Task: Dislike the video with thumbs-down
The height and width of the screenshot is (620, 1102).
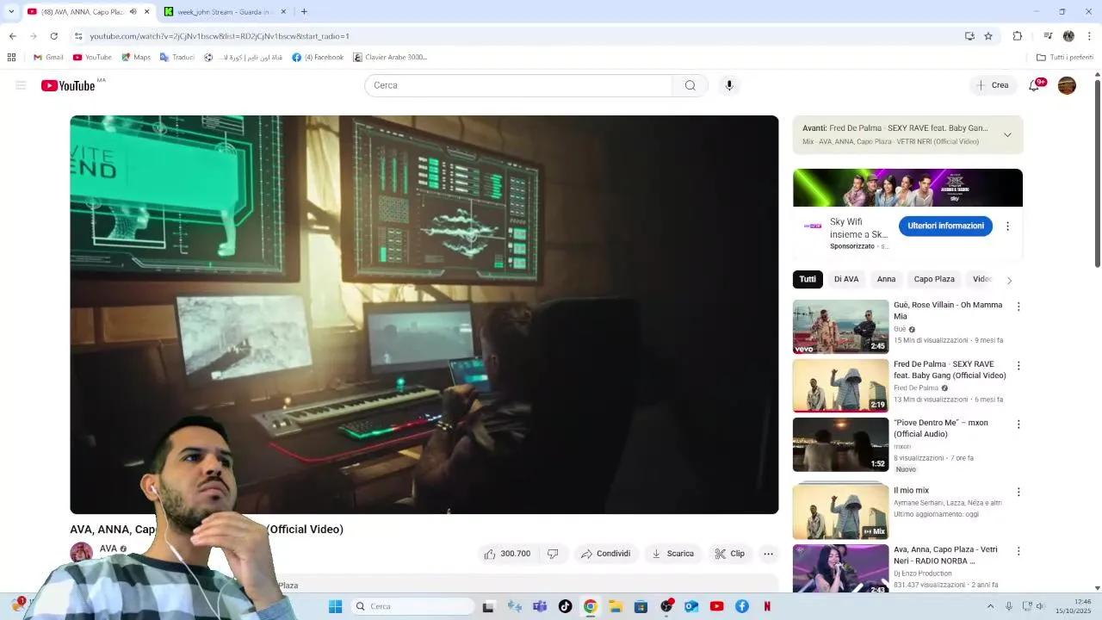Action: 554,554
